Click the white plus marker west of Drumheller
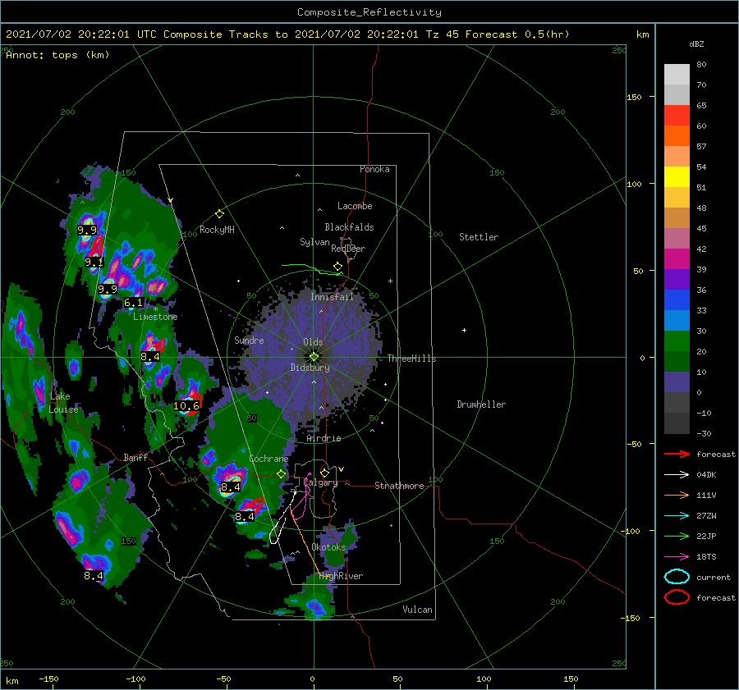Screen dimensions: 739x690 pyautogui.click(x=464, y=330)
